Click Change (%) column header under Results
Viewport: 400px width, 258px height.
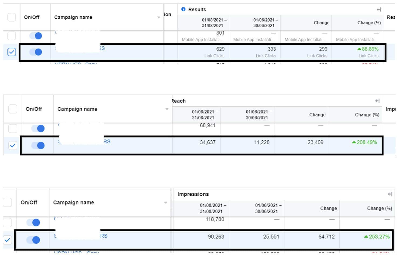(369, 23)
